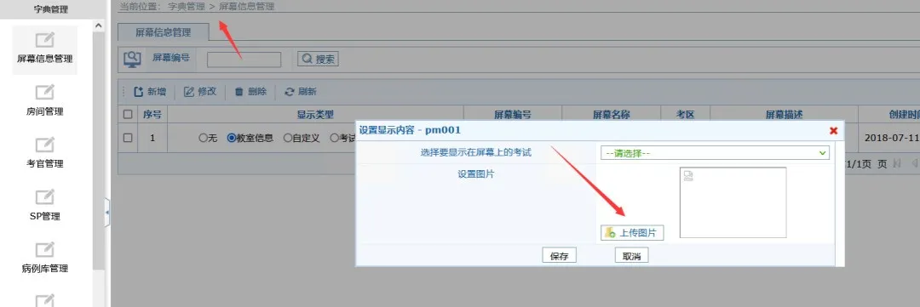Click the 上传图片 button

632,233
